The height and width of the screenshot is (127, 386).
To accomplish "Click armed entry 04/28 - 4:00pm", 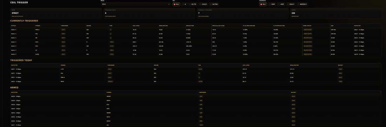I will pos(16,96).
